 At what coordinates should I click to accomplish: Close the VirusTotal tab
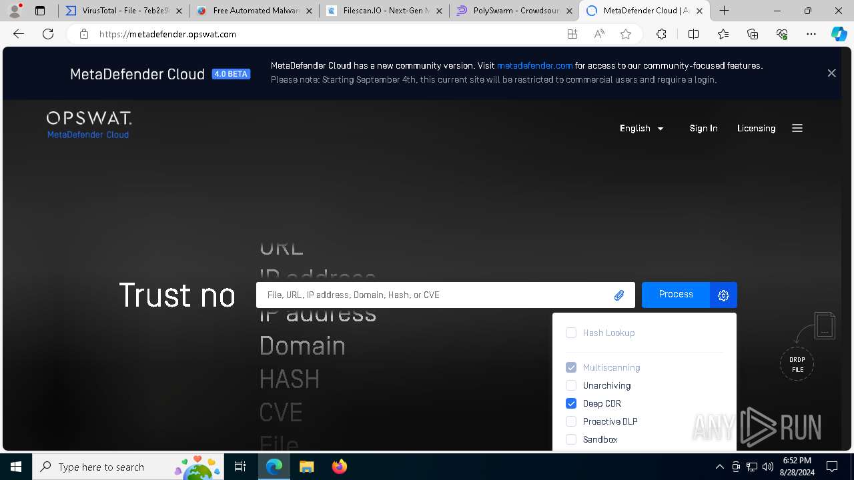point(179,11)
